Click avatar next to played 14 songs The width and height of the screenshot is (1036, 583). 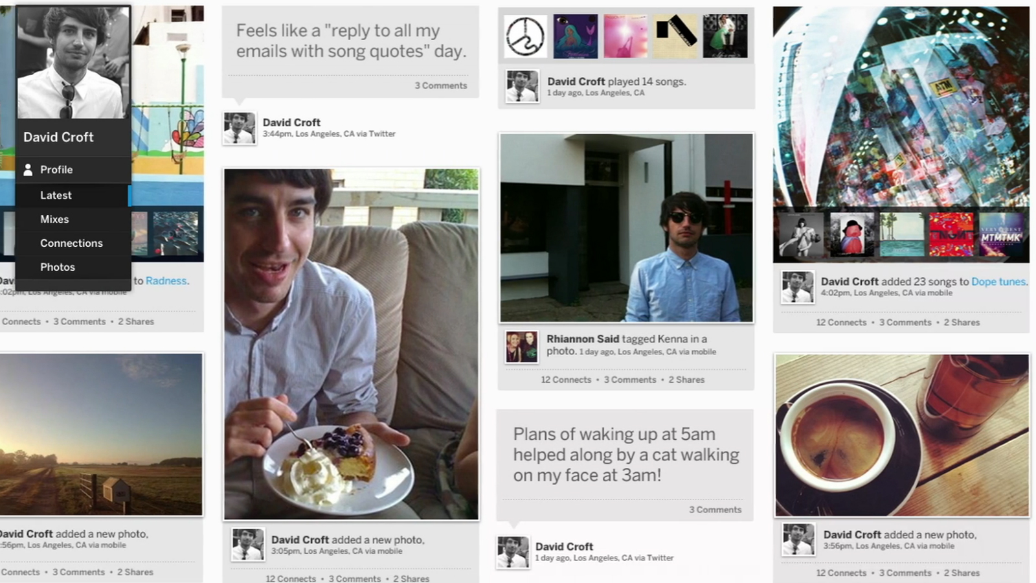click(x=522, y=86)
